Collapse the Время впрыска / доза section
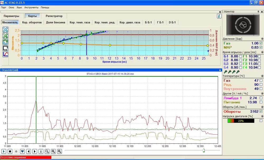 coord(262,52)
